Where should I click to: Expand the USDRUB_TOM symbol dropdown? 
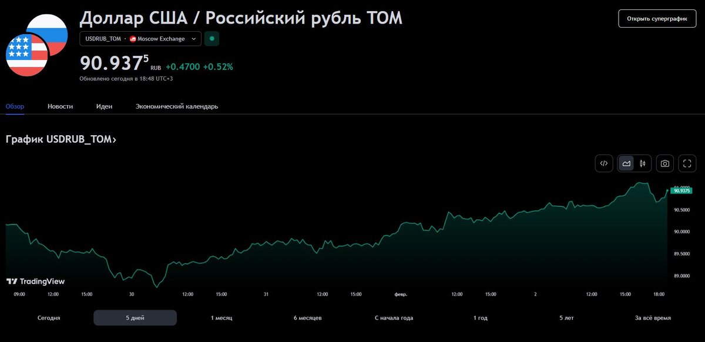pos(194,38)
